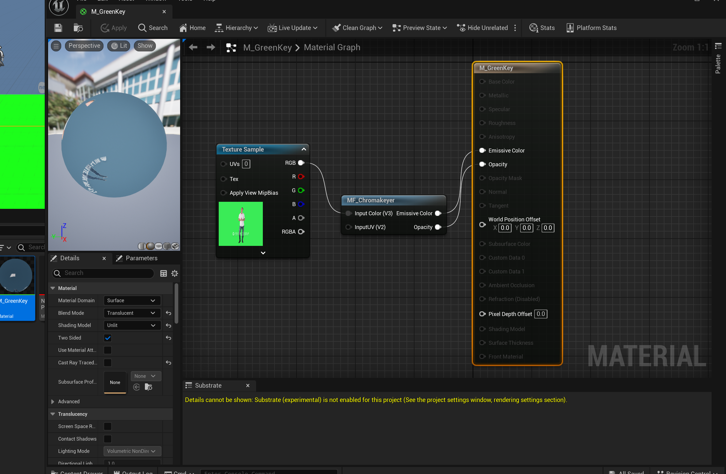
Task: Enable Use Material Attributes checkbox
Action: pyautogui.click(x=108, y=350)
